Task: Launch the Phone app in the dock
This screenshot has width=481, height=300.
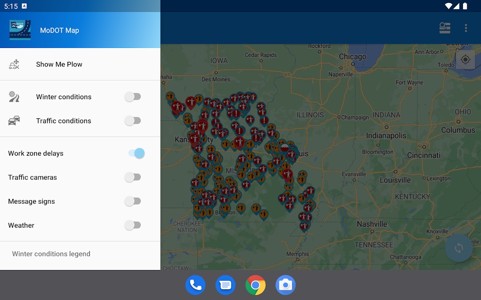Action: point(195,285)
